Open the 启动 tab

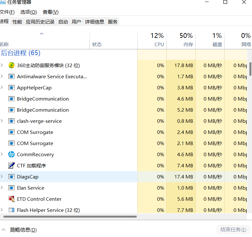pyautogui.click(x=63, y=22)
